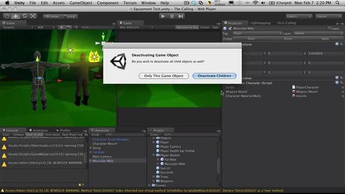Open Transform component gear menu
This screenshot has width=345, height=194.
[x=341, y=44]
